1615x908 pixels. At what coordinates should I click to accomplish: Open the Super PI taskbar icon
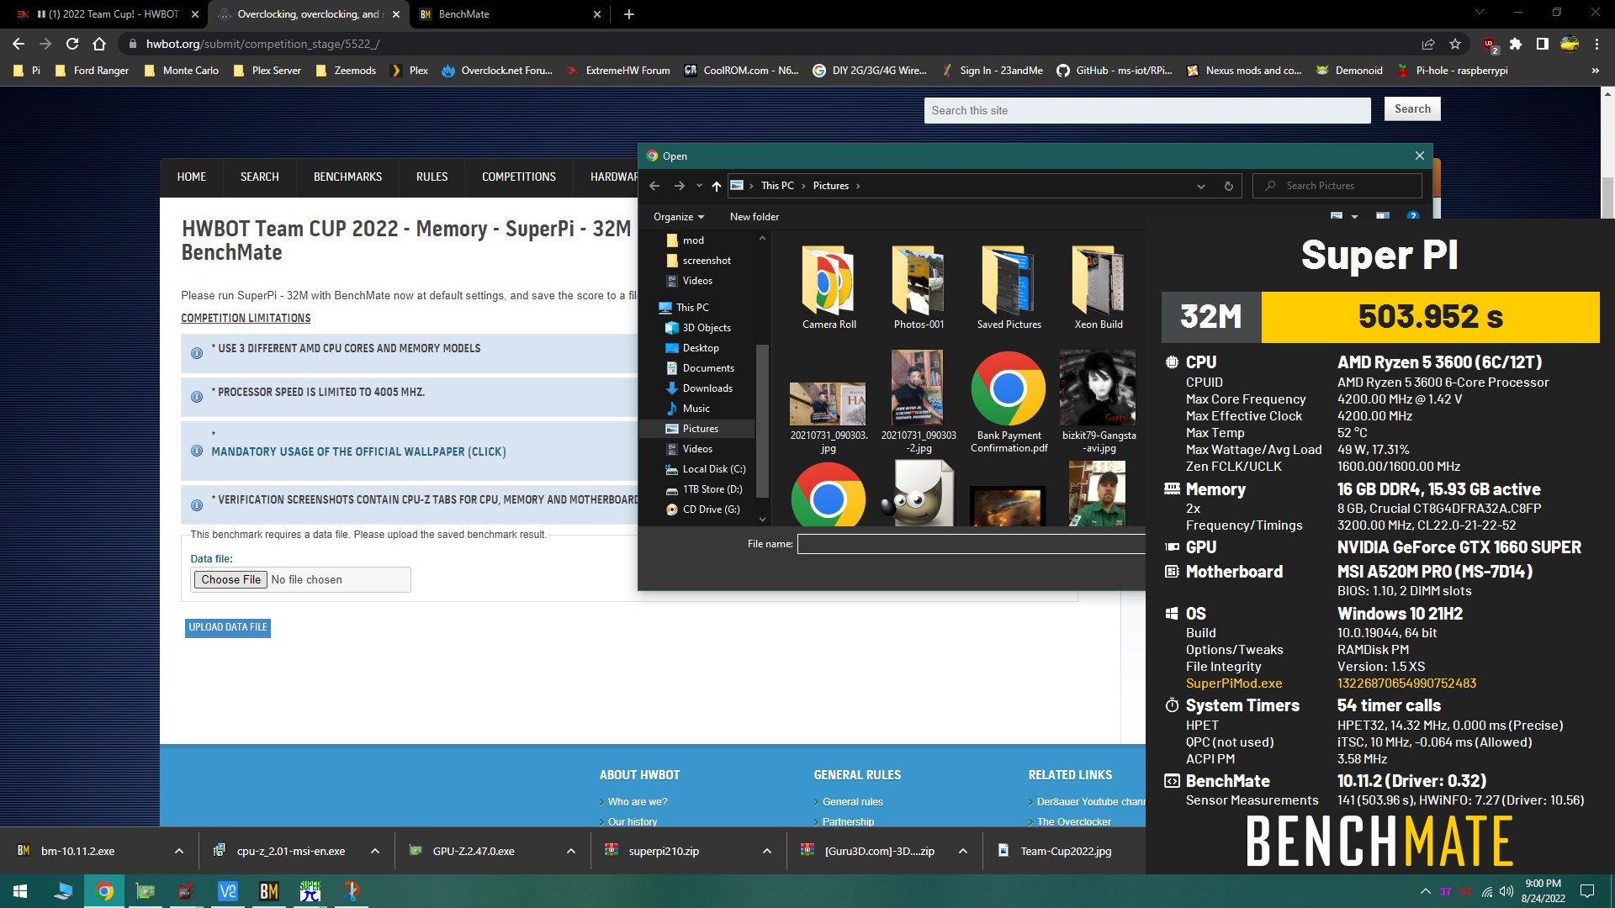310,891
